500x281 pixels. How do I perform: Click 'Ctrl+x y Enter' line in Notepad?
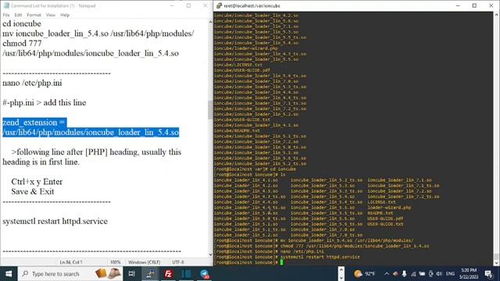[x=37, y=182]
